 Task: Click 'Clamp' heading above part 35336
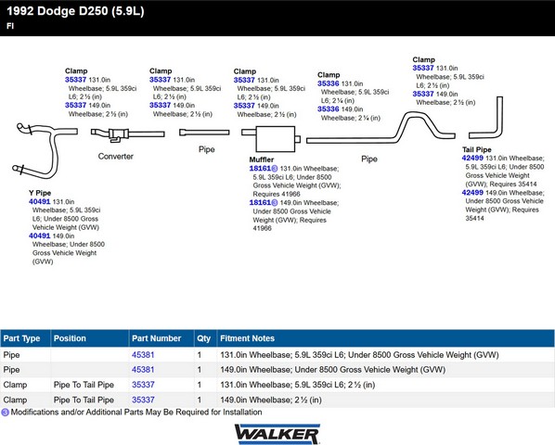pos(329,75)
